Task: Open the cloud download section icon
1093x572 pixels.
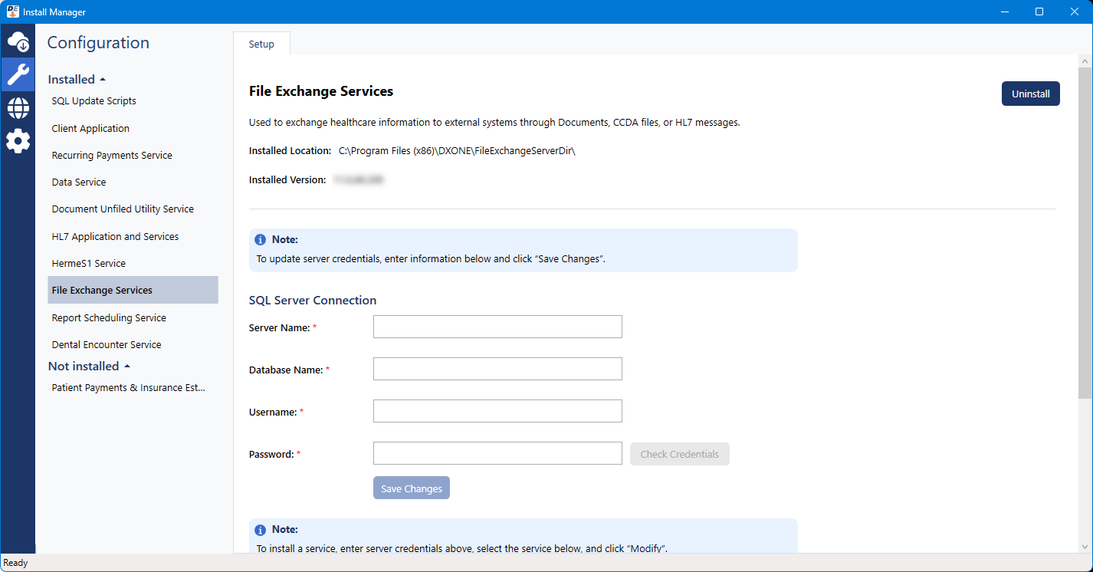Action: [x=18, y=41]
